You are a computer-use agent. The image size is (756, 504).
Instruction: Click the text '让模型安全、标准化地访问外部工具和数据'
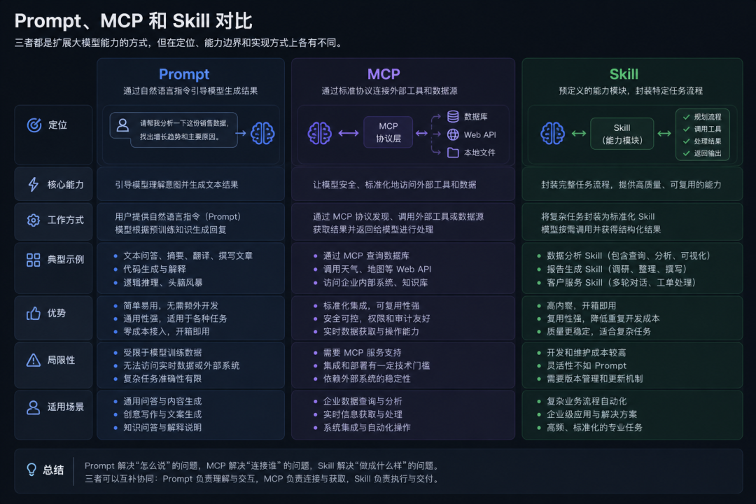click(394, 185)
